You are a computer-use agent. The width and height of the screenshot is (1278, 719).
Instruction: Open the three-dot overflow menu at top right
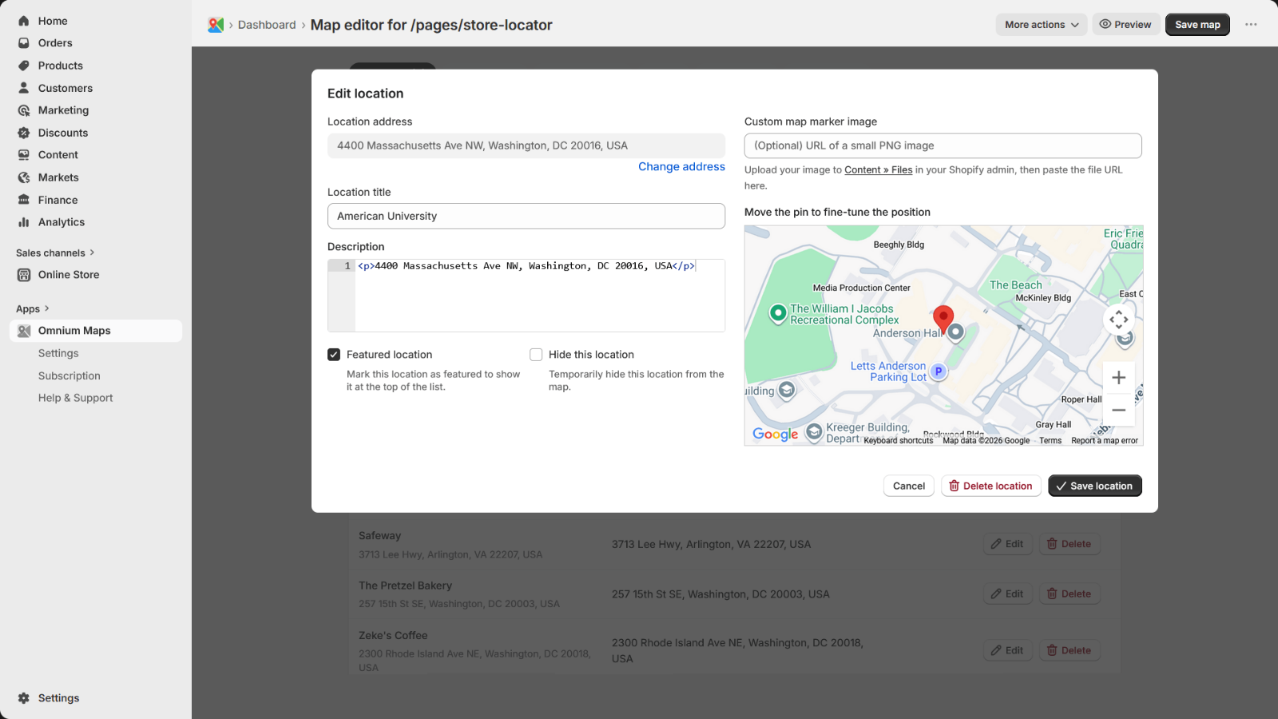tap(1251, 24)
